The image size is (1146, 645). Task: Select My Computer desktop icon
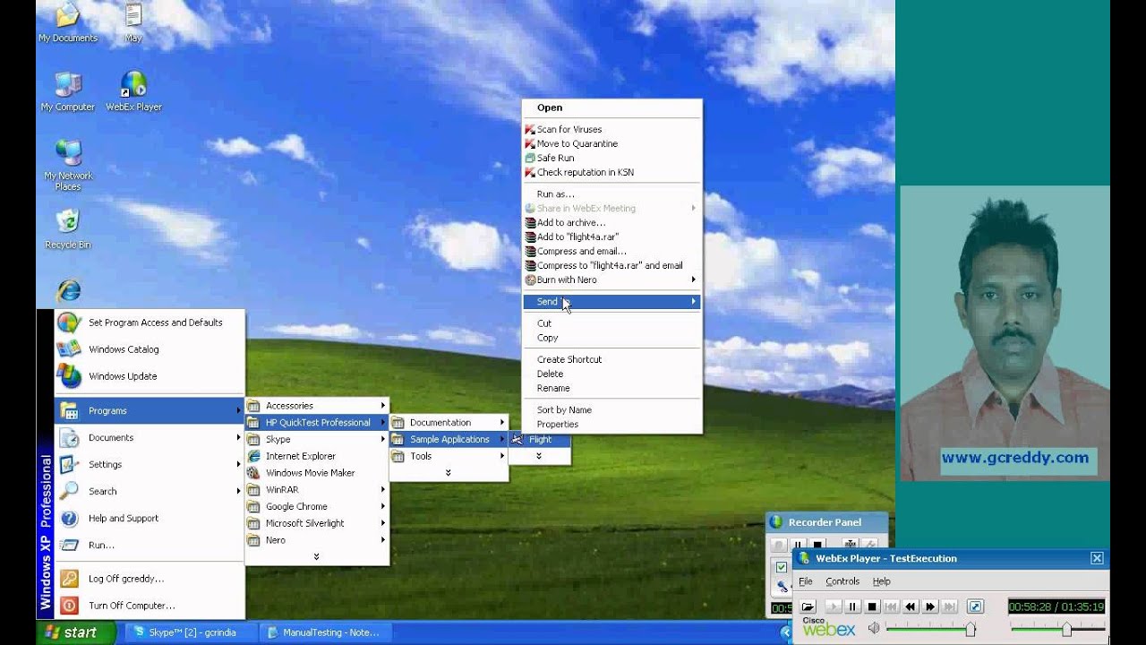pos(67,90)
